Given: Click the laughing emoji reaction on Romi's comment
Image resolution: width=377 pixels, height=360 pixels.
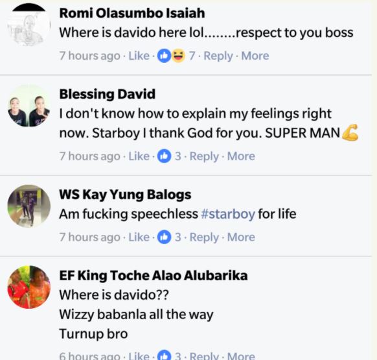Looking at the screenshot, I should [178, 56].
